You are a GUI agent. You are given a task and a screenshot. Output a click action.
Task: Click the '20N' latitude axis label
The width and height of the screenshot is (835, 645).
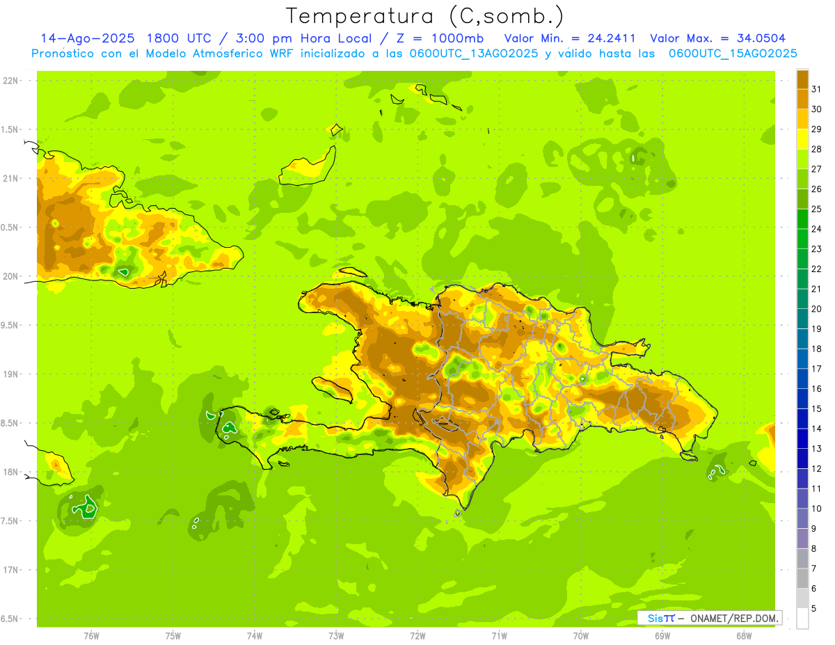11,276
